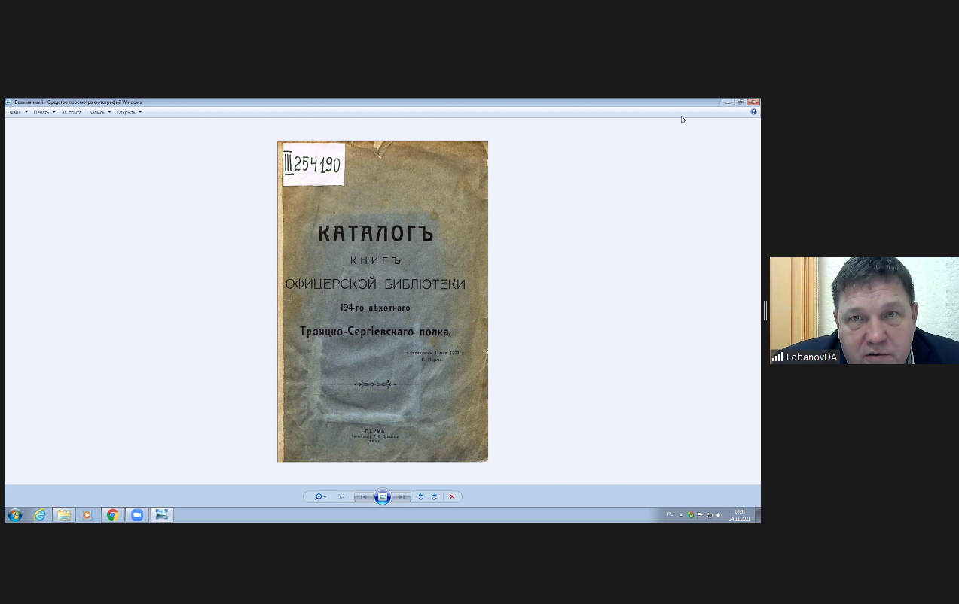
Task: Expand the Файл dropdown menu
Action: tap(18, 112)
